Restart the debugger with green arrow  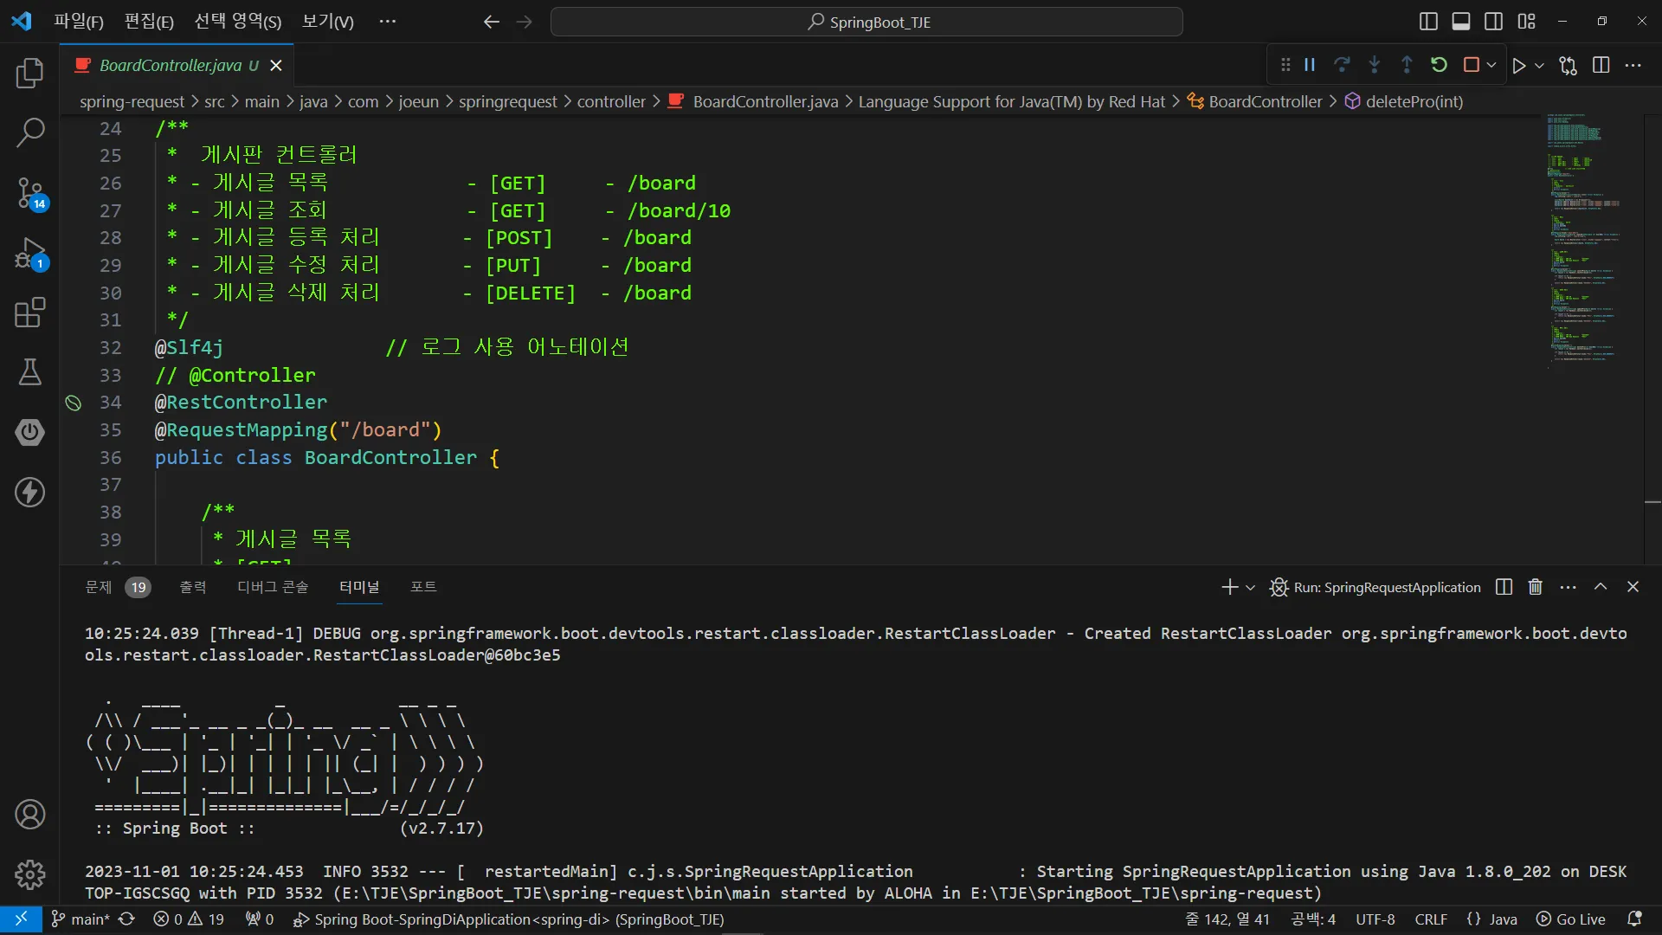(1439, 65)
